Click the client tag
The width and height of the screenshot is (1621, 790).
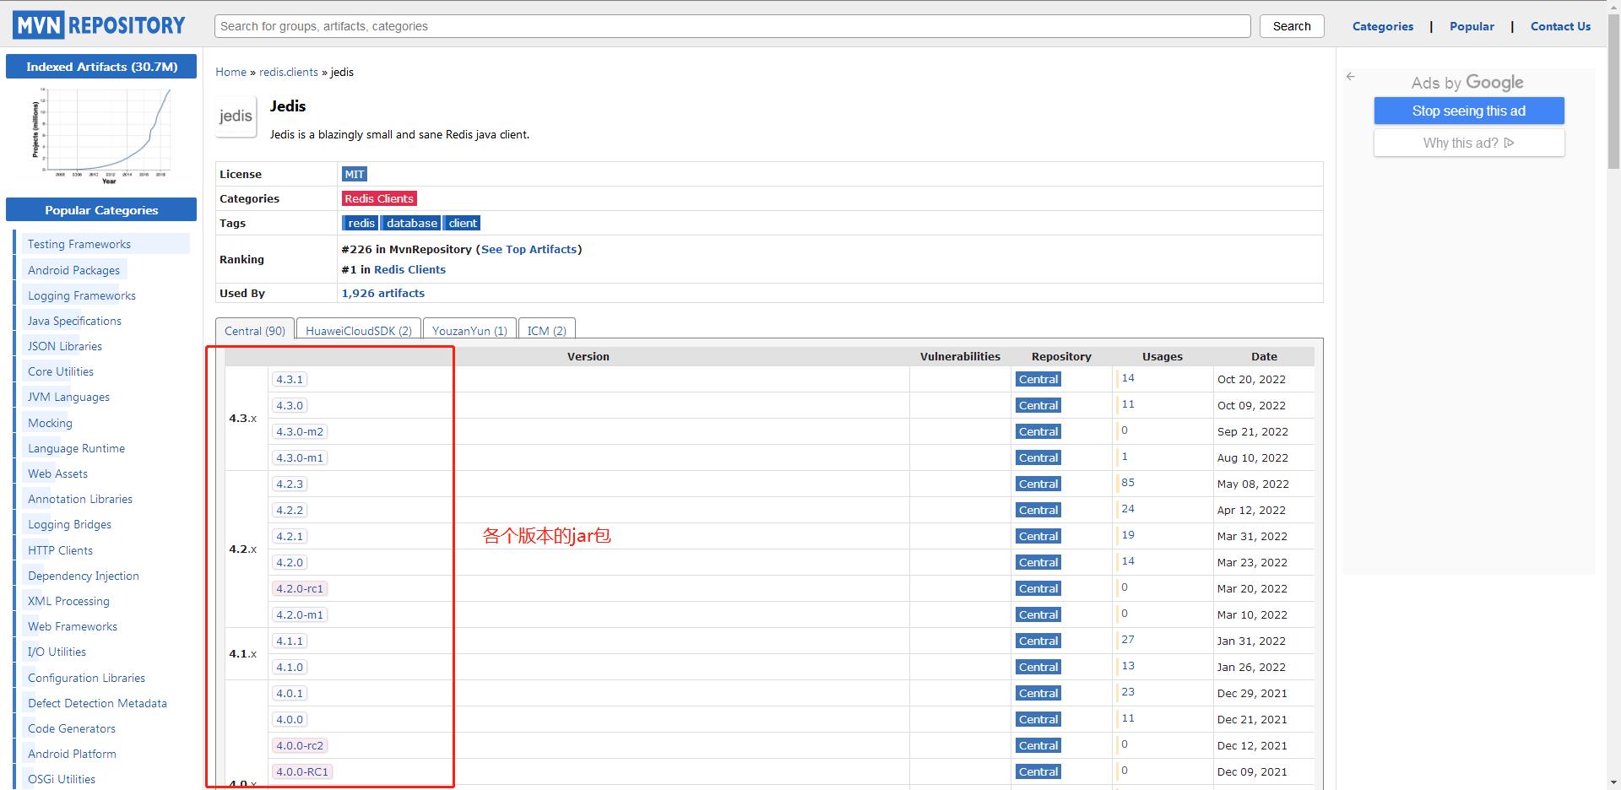[x=463, y=223]
